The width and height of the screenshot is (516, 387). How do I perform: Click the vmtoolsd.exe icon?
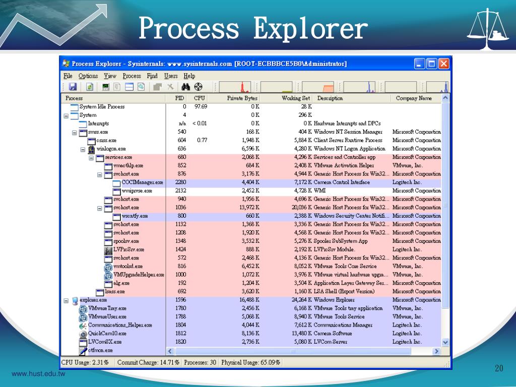point(108,267)
